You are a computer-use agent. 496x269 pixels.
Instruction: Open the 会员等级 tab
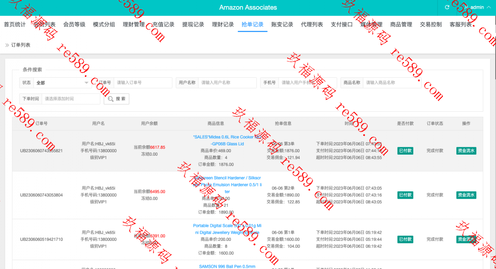tap(74, 24)
